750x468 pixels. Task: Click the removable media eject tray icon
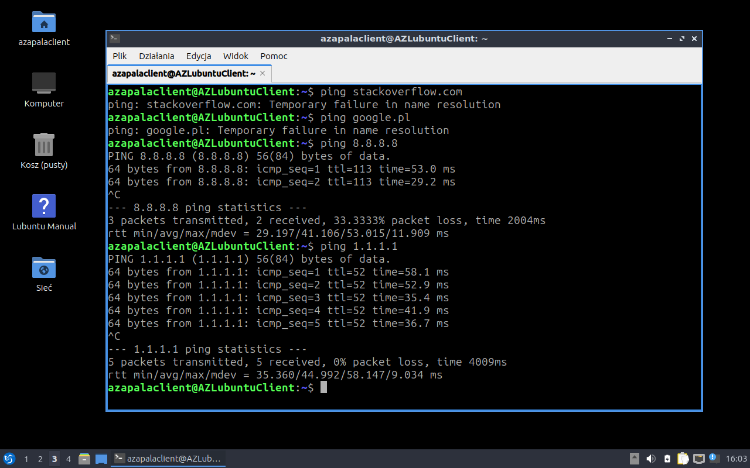click(635, 459)
